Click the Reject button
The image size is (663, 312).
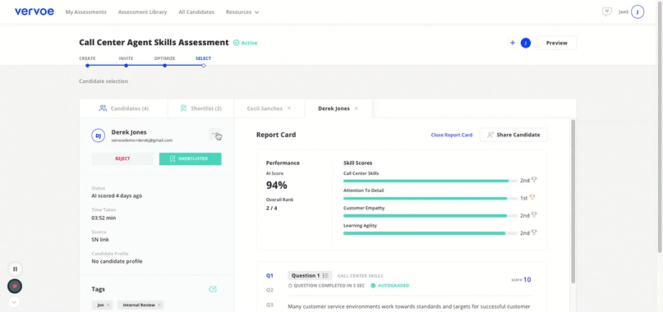pyautogui.click(x=122, y=159)
